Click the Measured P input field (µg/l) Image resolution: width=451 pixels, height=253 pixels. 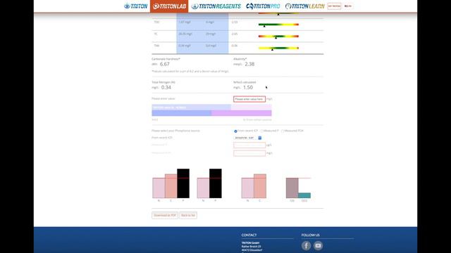(x=249, y=145)
